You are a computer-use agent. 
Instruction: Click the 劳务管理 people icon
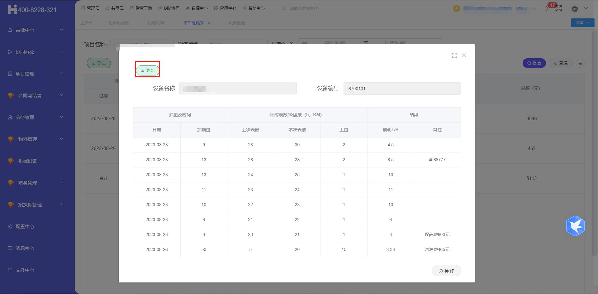click(10, 117)
